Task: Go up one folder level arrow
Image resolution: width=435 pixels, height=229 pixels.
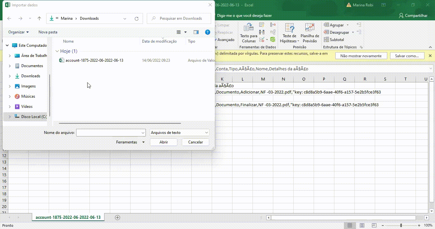Action: pyautogui.click(x=39, y=18)
